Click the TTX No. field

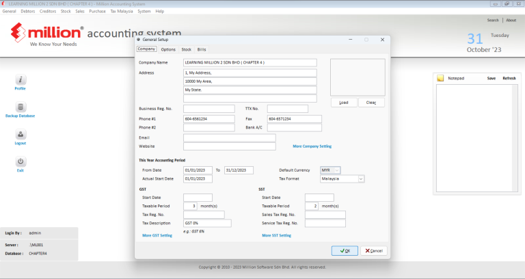click(288, 109)
